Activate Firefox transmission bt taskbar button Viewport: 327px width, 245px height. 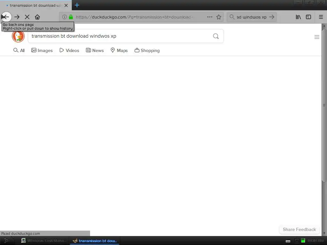click(x=95, y=241)
